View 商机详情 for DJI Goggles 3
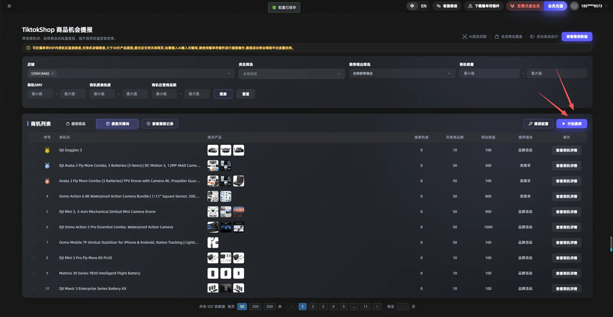The width and height of the screenshot is (613, 317). click(566, 150)
